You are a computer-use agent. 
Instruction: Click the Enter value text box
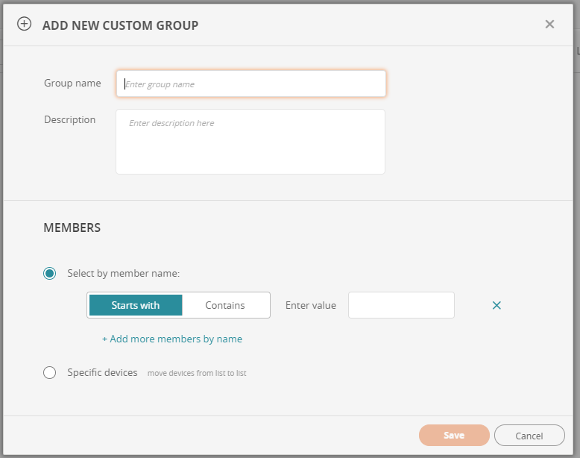pos(401,305)
